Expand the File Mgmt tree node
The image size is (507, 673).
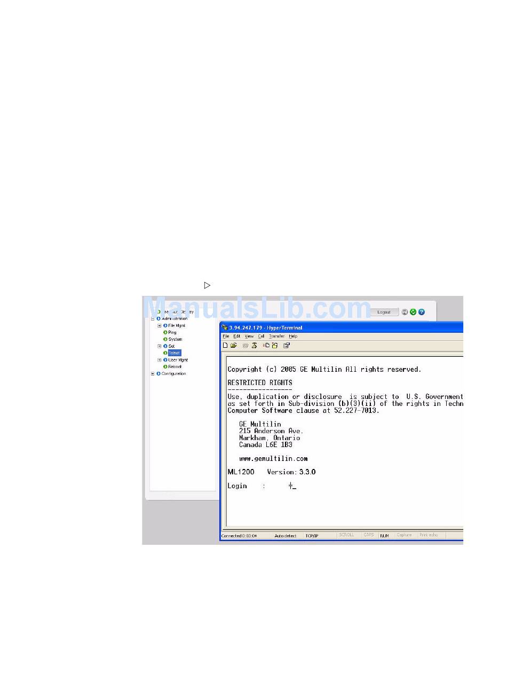(160, 325)
